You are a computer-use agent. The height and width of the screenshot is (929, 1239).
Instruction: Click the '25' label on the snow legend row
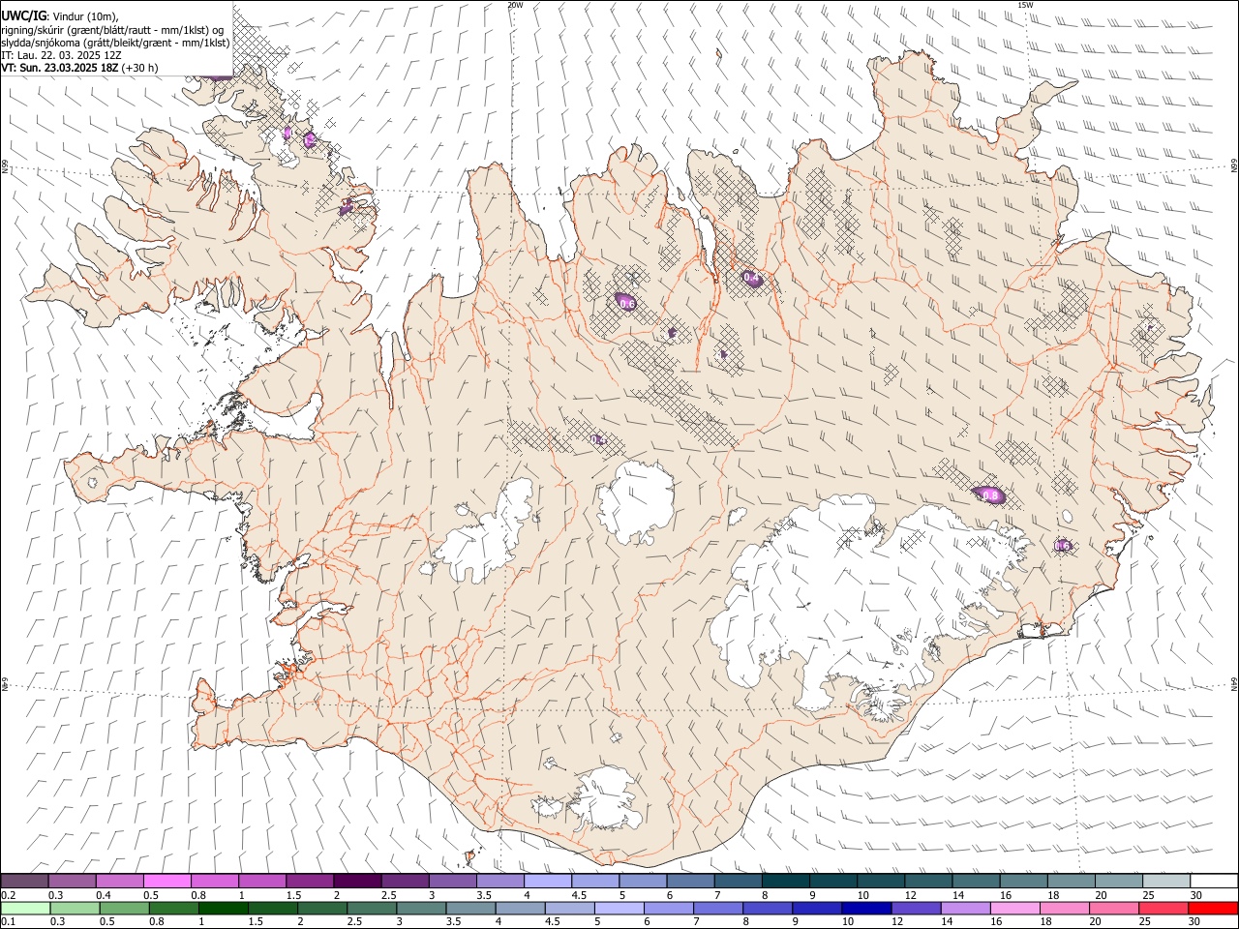pyautogui.click(x=1148, y=895)
